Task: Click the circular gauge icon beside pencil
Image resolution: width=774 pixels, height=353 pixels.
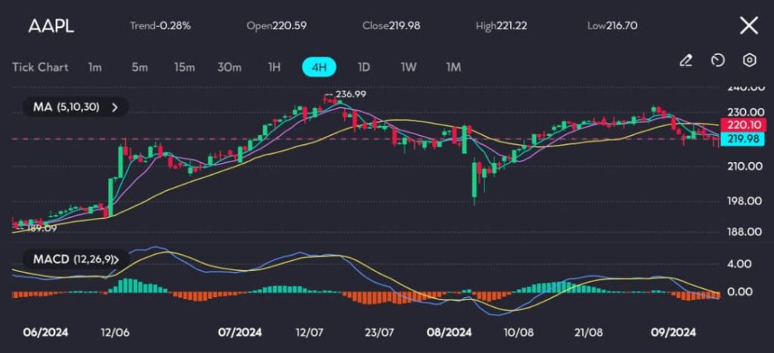Action: (718, 60)
